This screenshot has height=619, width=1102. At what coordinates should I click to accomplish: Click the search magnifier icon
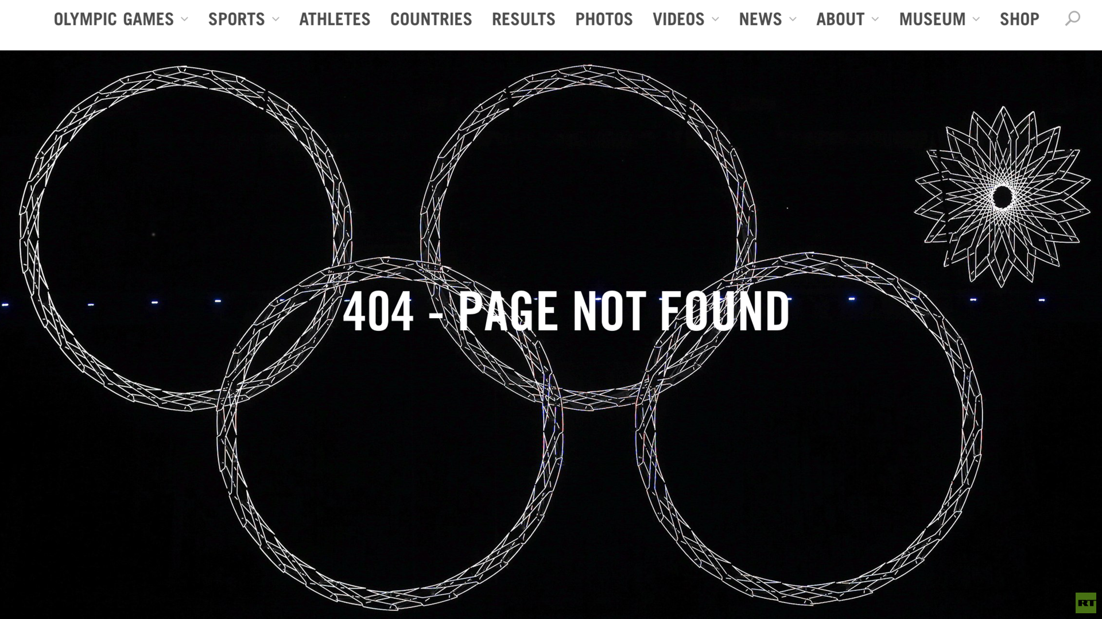[x=1072, y=19]
